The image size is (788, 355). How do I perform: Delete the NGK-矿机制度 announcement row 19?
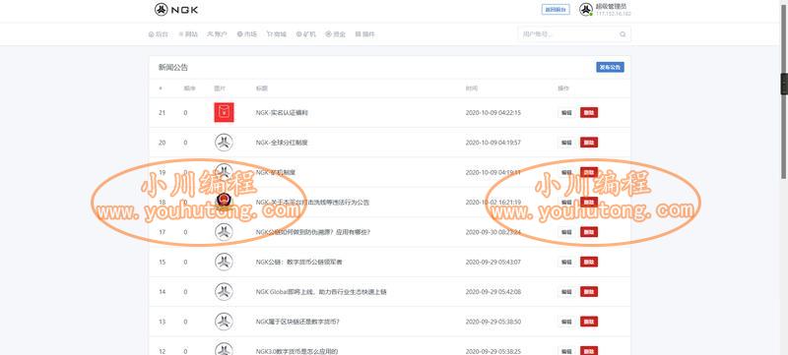(589, 172)
